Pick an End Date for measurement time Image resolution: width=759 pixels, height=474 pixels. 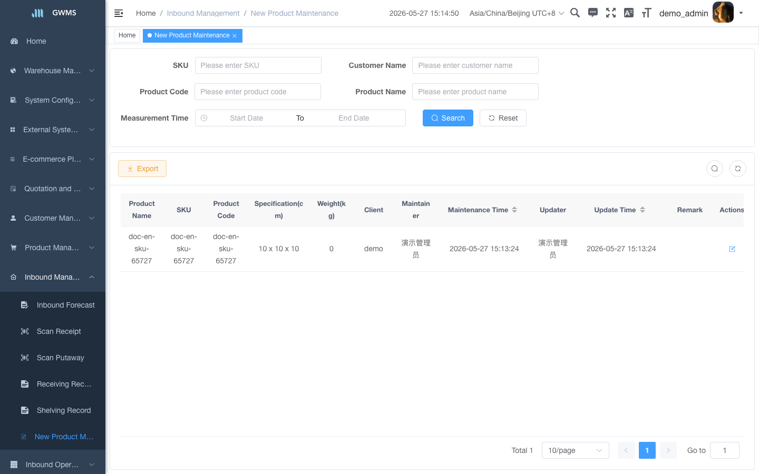[x=354, y=118]
